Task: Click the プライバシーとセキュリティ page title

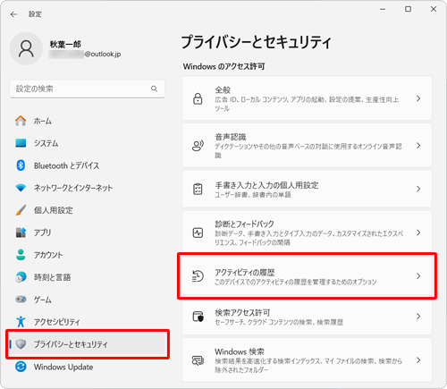Action: [x=256, y=42]
